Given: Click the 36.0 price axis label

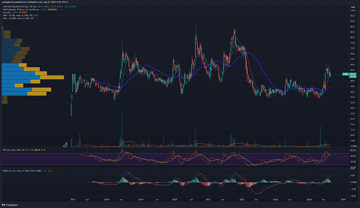Looking at the screenshot, I should pos(352,97).
